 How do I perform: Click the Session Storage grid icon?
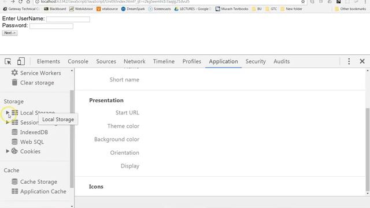[x=14, y=122]
